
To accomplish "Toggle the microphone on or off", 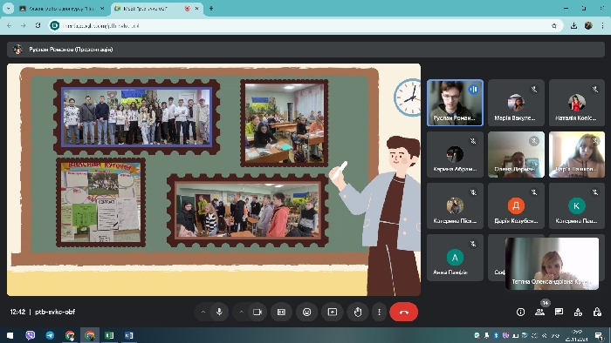I will coord(219,312).
